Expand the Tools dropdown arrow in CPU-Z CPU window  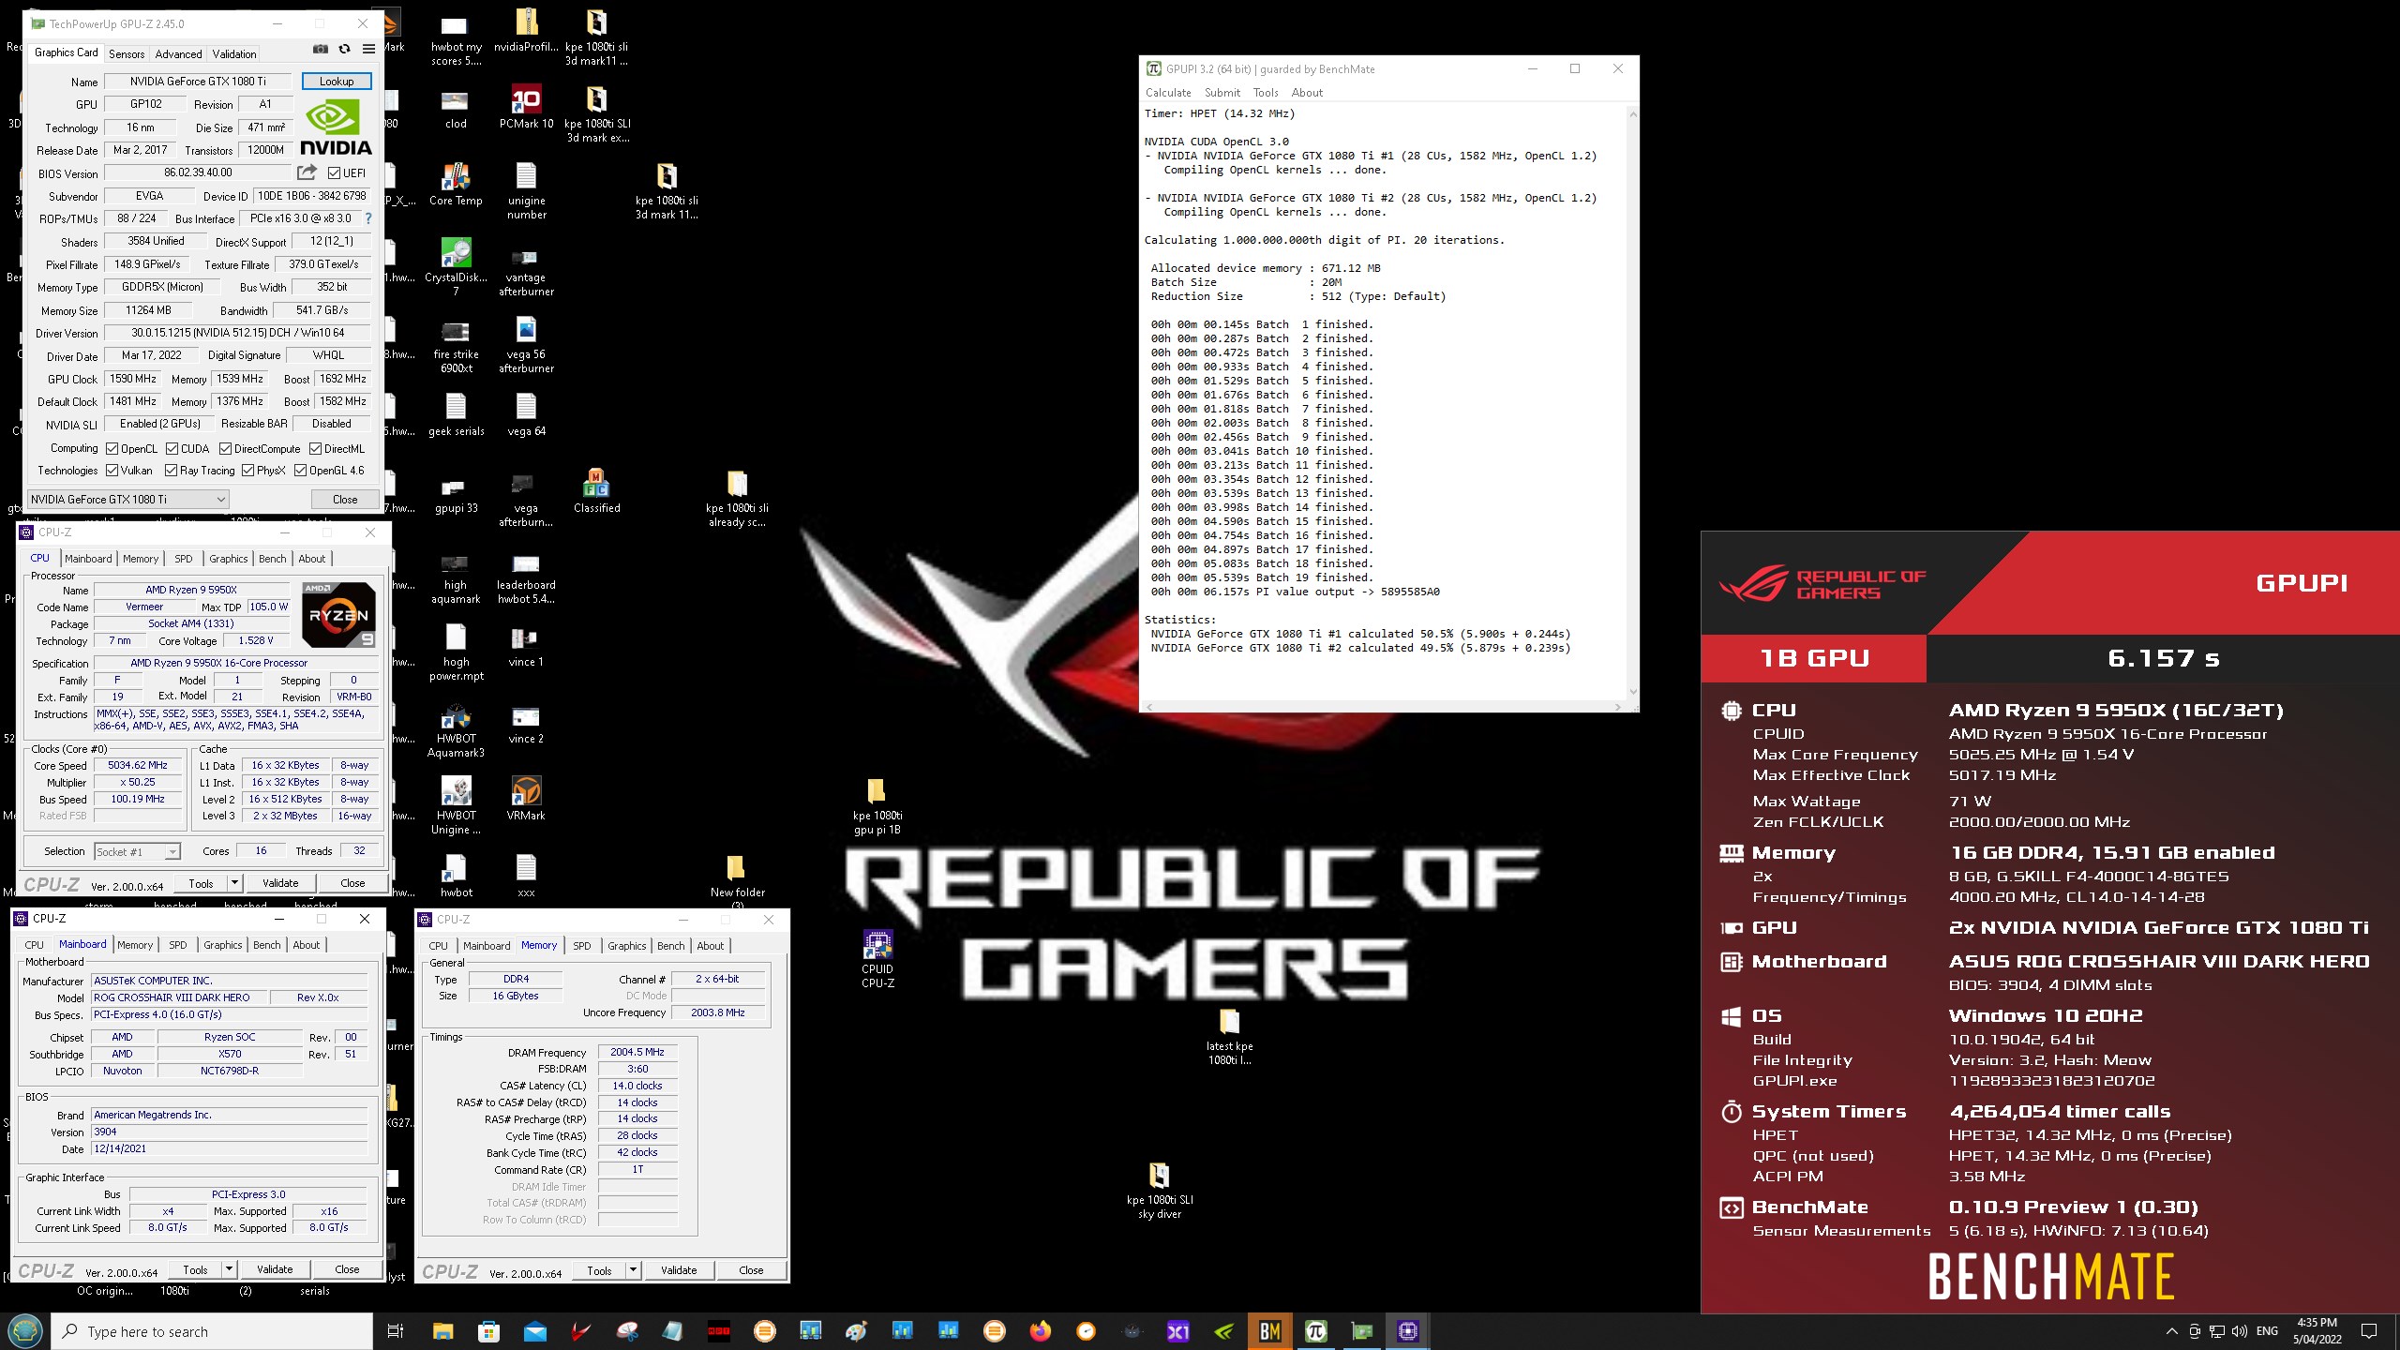click(x=234, y=883)
